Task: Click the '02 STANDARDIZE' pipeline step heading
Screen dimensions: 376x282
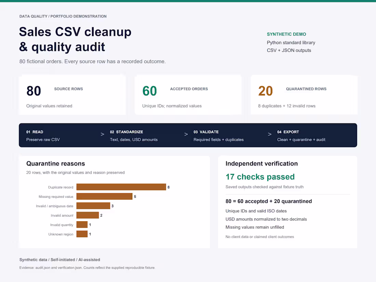Action: pos(126,132)
